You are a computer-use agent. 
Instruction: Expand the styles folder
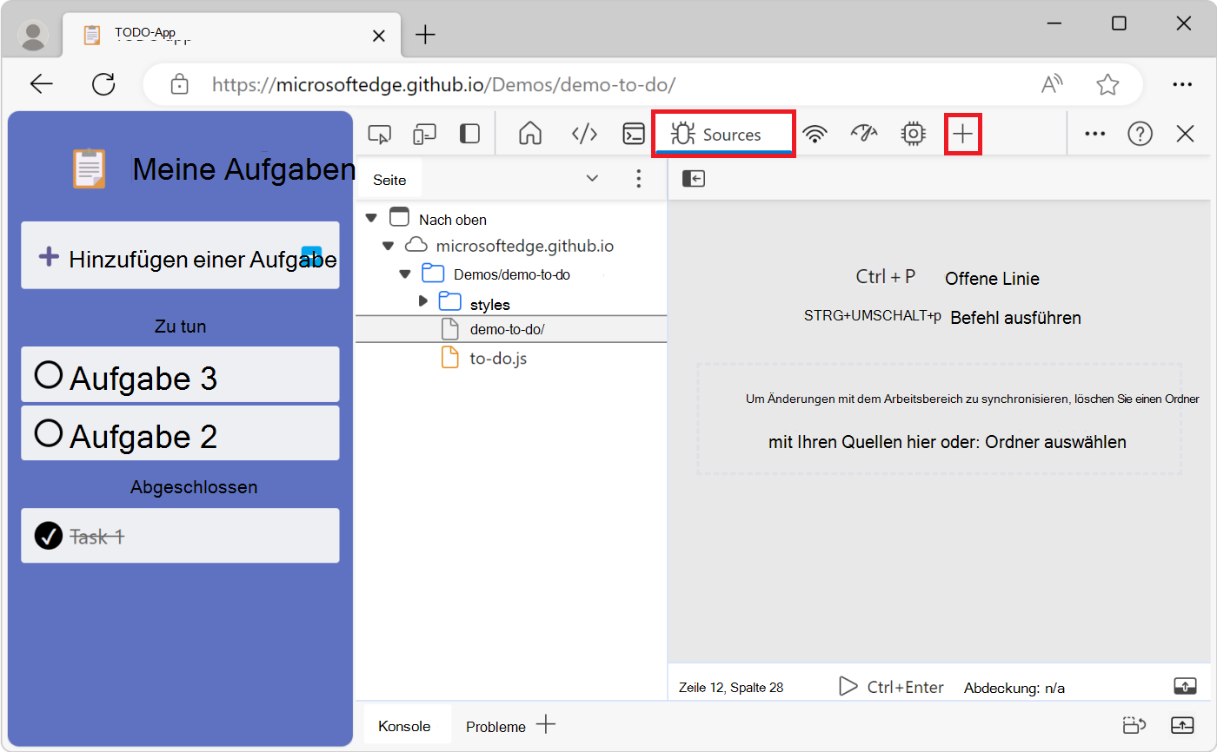tap(422, 301)
